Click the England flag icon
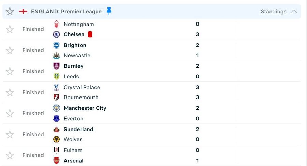This screenshot has width=307, height=166. (23, 11)
